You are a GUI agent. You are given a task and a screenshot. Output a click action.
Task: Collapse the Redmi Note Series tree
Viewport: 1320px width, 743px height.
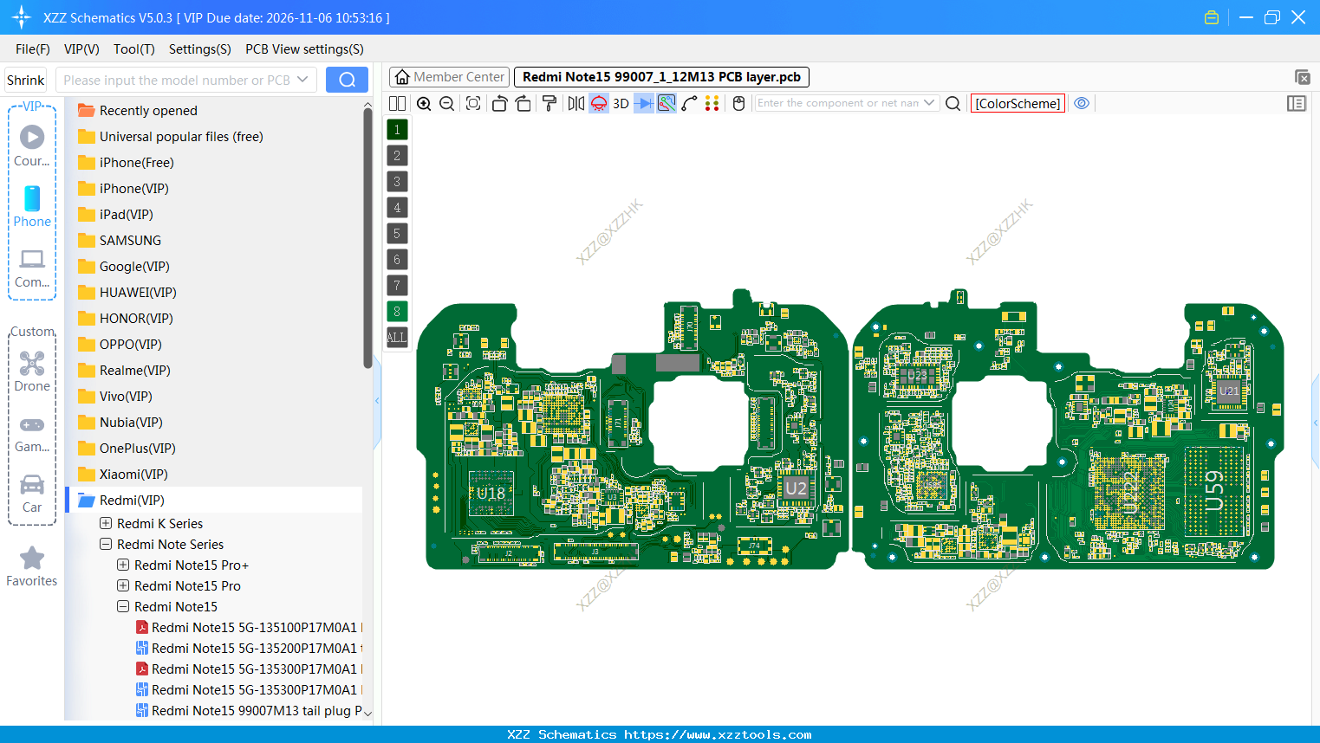point(106,544)
